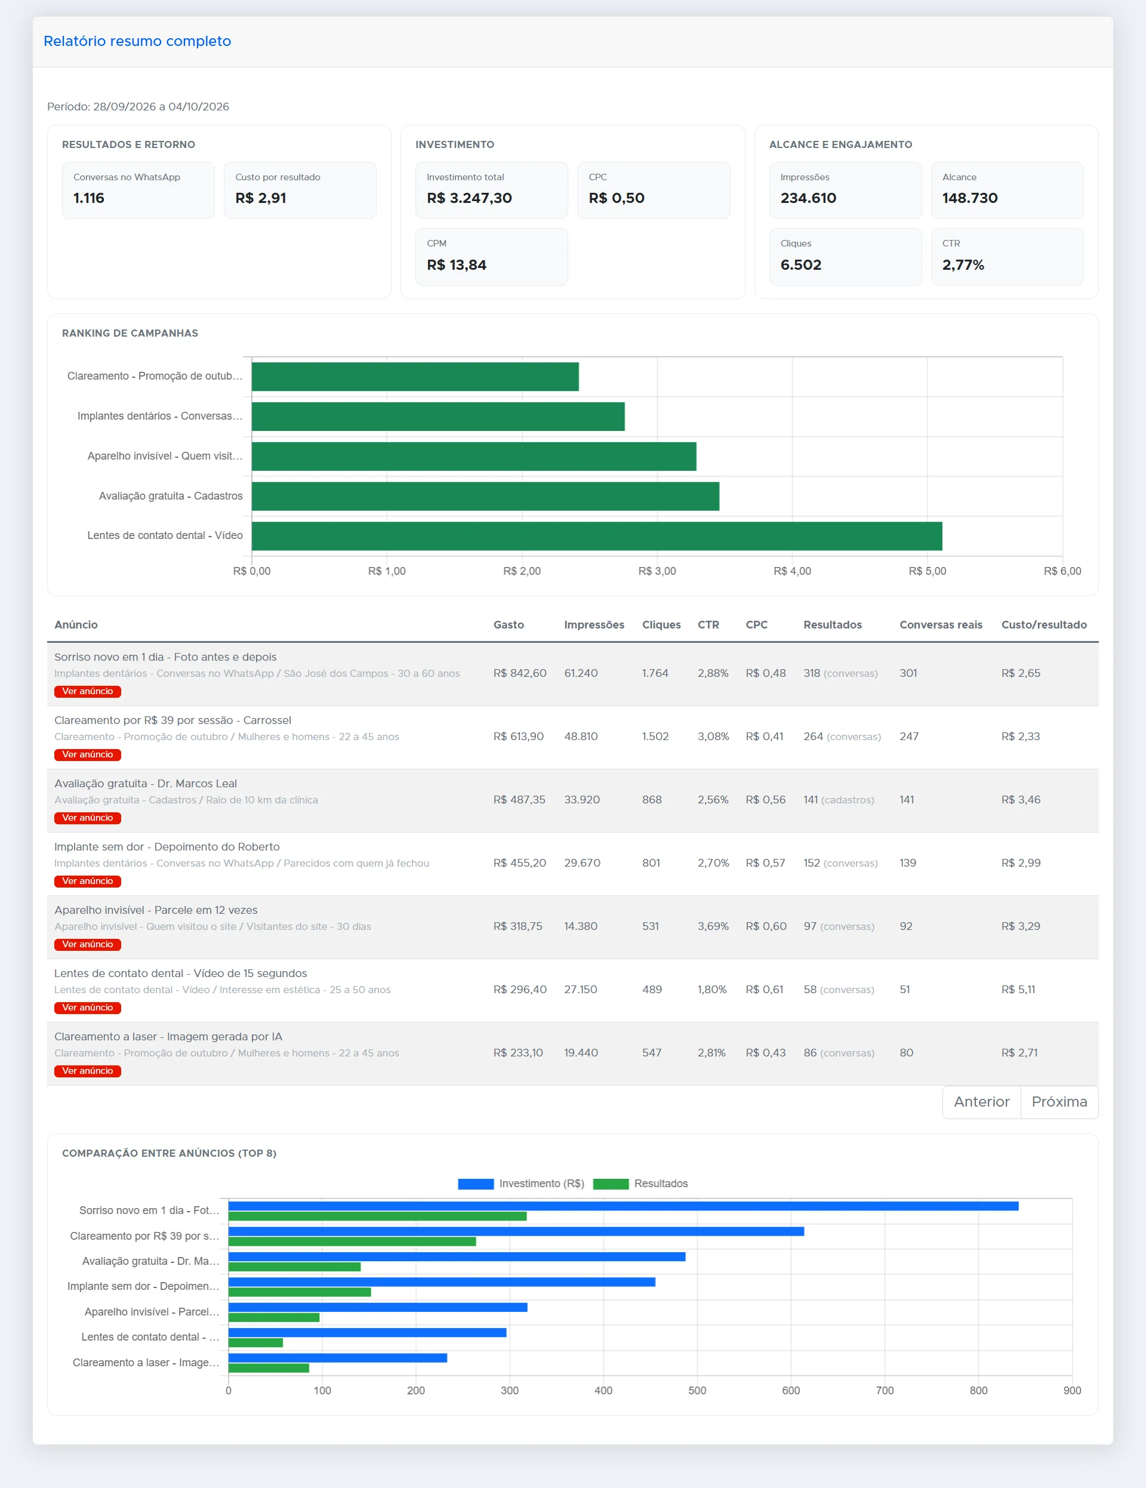Click the 'Sorriso novo em 1 dia' blue investment bar
This screenshot has width=1146, height=1488.
click(623, 1206)
